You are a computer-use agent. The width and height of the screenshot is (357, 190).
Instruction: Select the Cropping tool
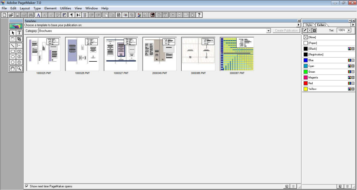(x=19, y=39)
